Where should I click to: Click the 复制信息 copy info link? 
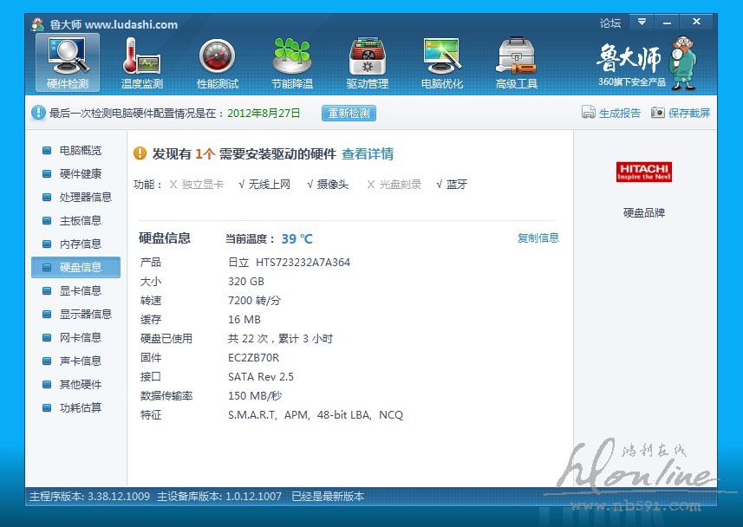click(x=538, y=238)
